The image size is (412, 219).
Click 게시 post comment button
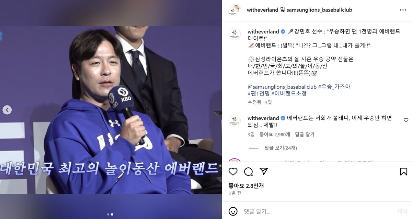(x=402, y=211)
